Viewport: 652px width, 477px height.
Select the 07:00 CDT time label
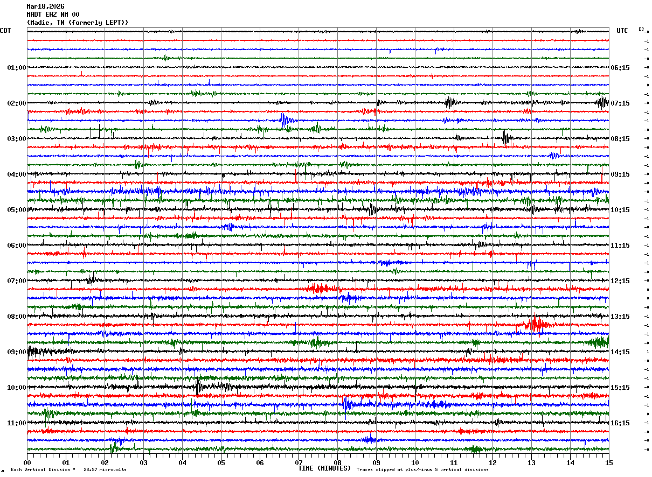click(x=17, y=281)
